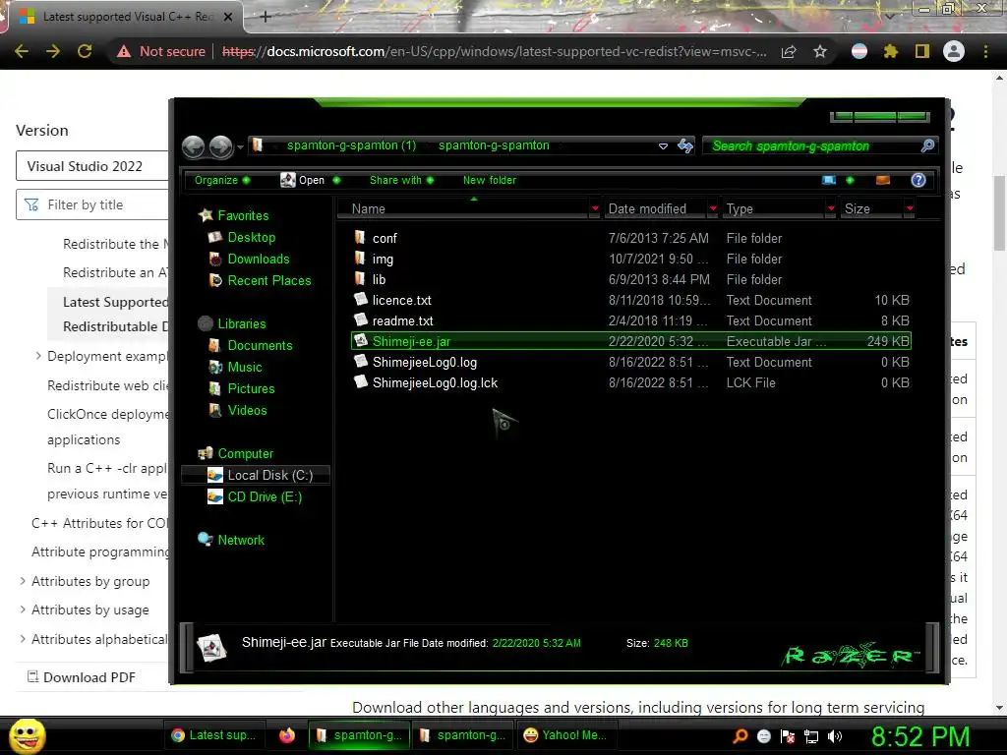Screen dimensions: 1007x755
Task: Click New folder in toolbar
Action: pyautogui.click(x=490, y=180)
